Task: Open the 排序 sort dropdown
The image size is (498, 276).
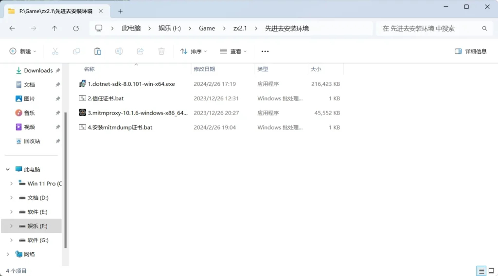Action: (x=194, y=51)
